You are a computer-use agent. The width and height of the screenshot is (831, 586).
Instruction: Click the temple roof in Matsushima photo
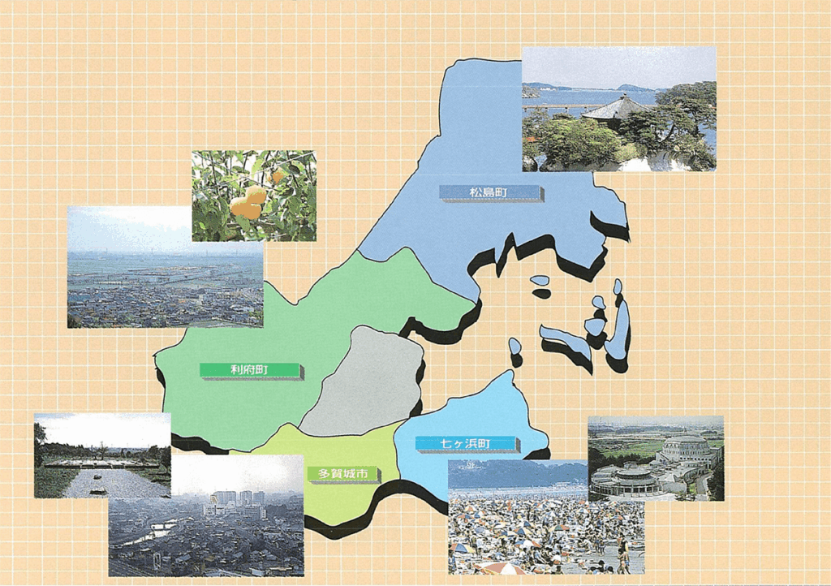point(618,108)
